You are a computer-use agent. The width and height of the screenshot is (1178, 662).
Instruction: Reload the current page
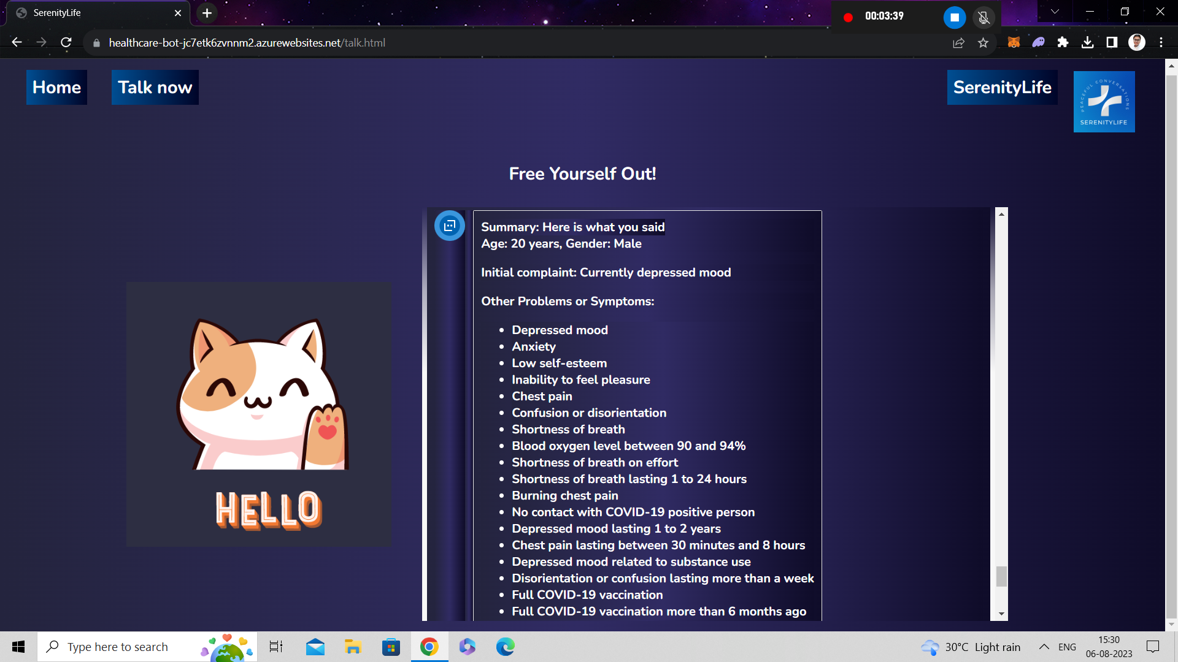click(x=66, y=42)
